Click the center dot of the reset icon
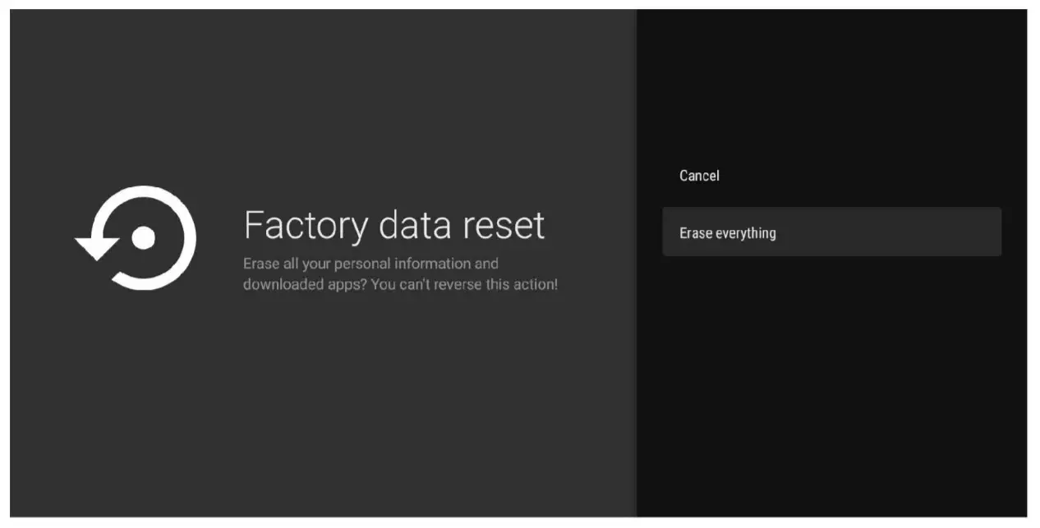The width and height of the screenshot is (1040, 528). tap(144, 238)
